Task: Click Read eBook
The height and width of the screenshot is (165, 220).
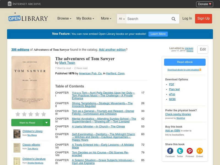Action: [x=184, y=62]
